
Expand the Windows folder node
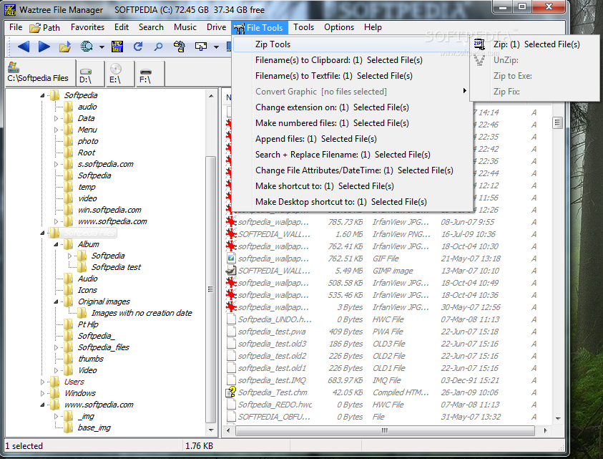(42, 394)
